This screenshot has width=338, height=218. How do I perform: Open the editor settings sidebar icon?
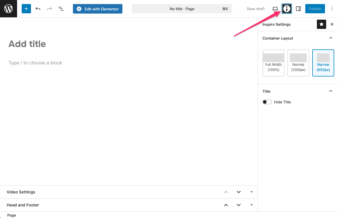(x=298, y=9)
